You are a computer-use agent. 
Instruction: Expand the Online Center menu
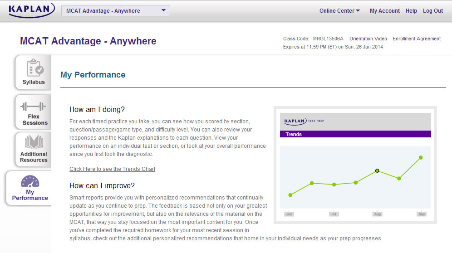coord(339,11)
